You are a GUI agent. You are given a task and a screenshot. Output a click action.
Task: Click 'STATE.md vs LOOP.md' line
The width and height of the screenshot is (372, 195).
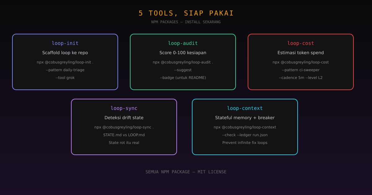coord(124,135)
